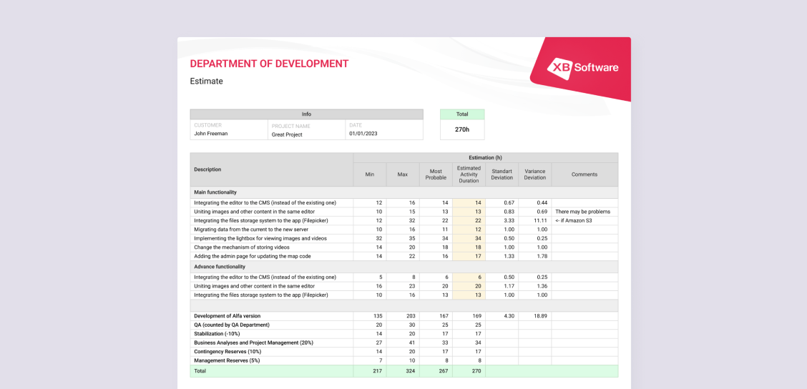Click the 'There may be problems' comment
The height and width of the screenshot is (389, 807).
click(582, 212)
